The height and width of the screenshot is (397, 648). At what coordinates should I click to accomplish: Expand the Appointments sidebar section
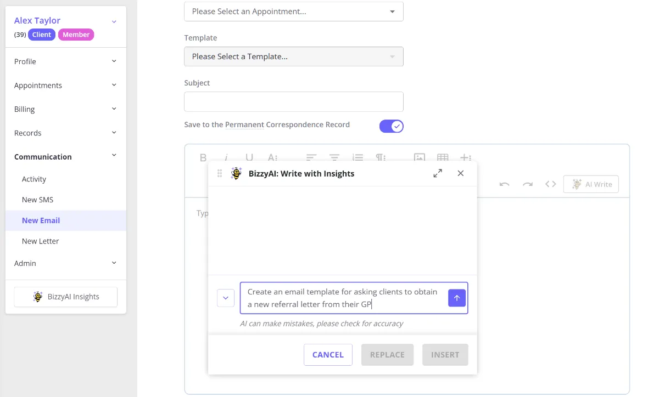66,86
